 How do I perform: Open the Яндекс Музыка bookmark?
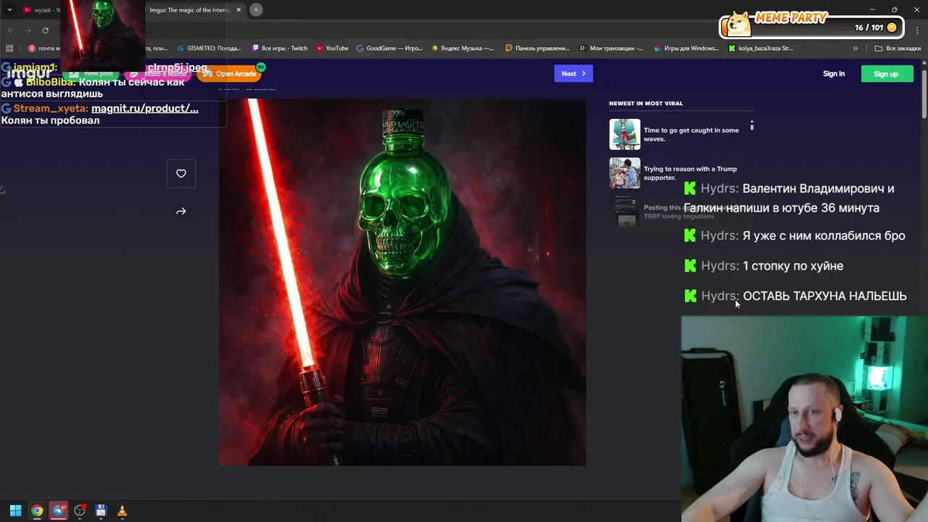[x=463, y=49]
